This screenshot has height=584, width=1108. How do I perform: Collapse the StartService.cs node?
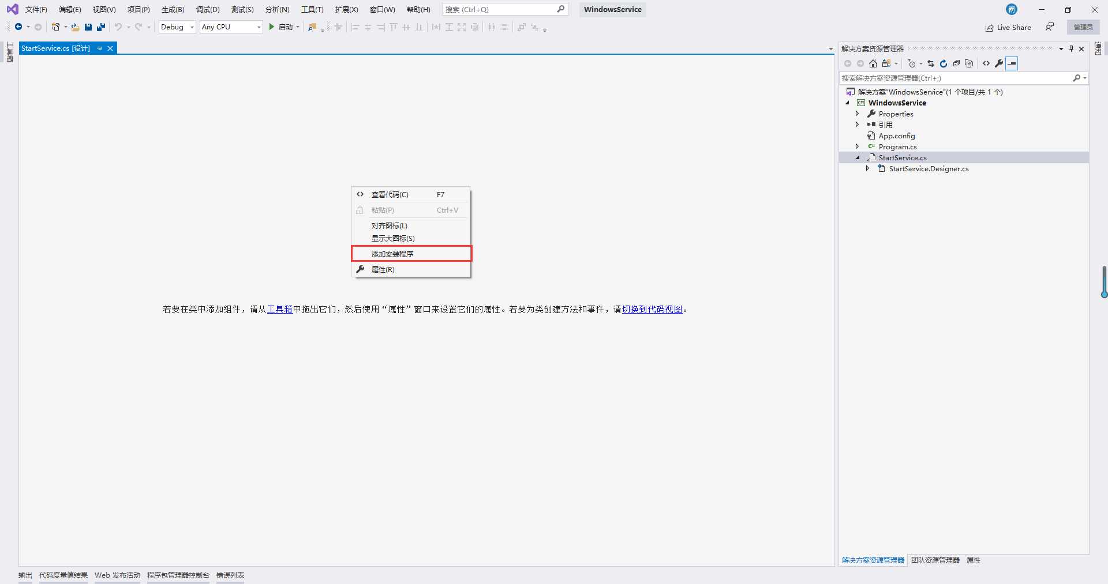click(858, 157)
